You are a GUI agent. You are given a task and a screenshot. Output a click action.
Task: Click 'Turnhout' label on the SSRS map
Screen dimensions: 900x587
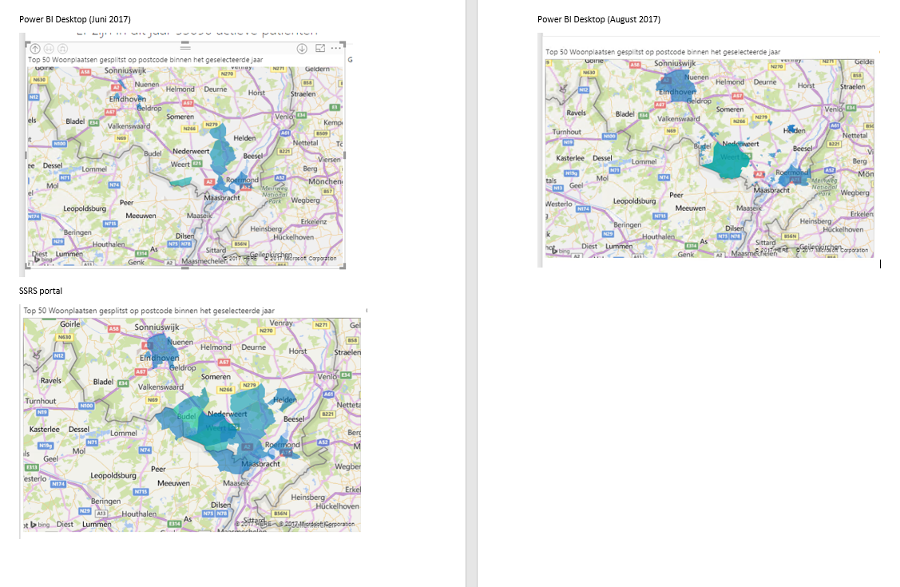[40, 401]
